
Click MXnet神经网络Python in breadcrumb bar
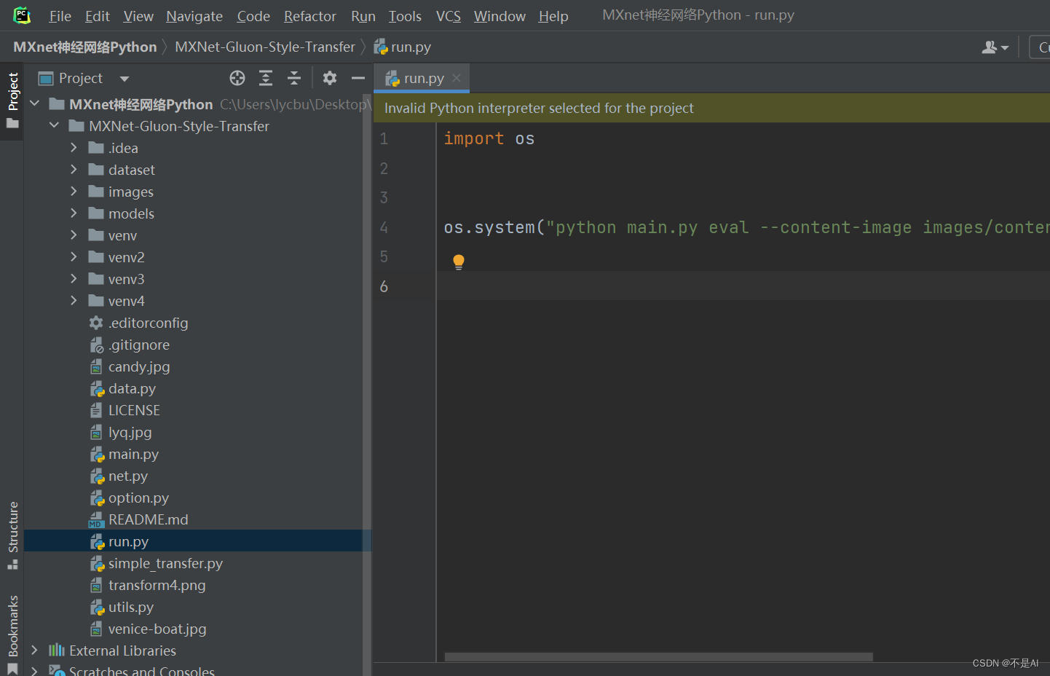coord(85,47)
